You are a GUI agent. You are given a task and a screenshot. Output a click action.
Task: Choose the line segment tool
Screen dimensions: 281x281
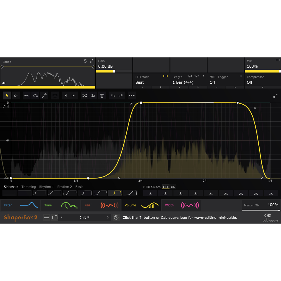click(27, 95)
